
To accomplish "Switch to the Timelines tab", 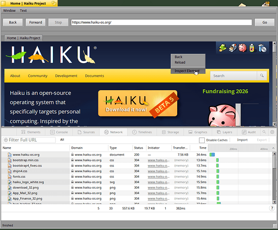I will pyautogui.click(x=142, y=132).
